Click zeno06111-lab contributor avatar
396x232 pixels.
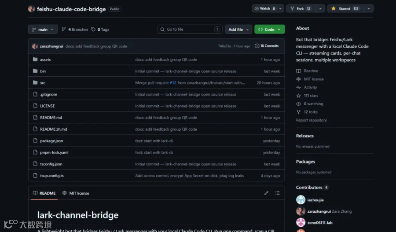(301, 222)
